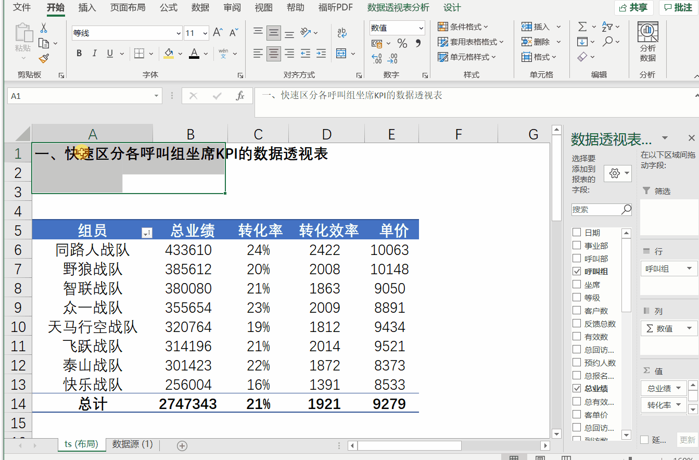The width and height of the screenshot is (699, 460).
Task: Switch to the 公式 Formulas tab
Action: pyautogui.click(x=169, y=7)
